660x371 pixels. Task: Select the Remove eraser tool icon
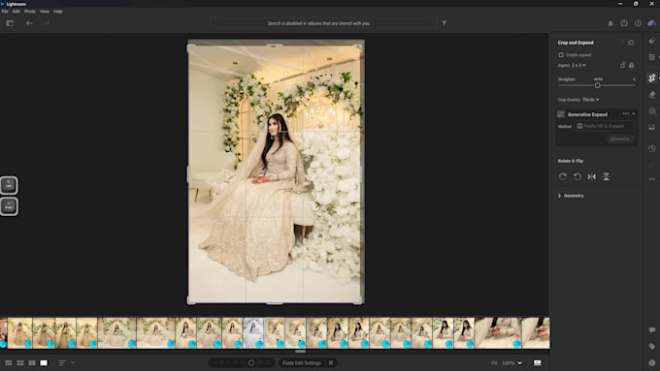[x=652, y=95]
